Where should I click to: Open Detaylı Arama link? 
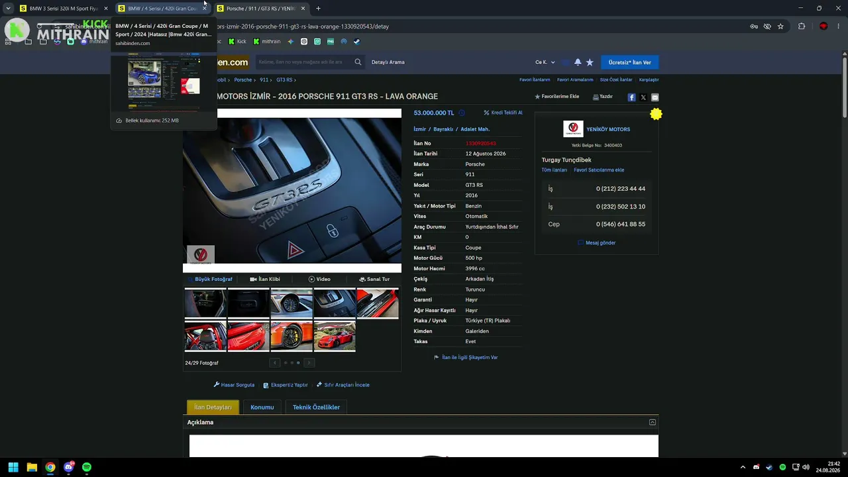tap(388, 62)
